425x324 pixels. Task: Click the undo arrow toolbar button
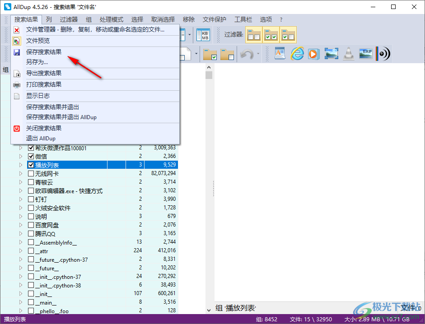click(x=247, y=54)
